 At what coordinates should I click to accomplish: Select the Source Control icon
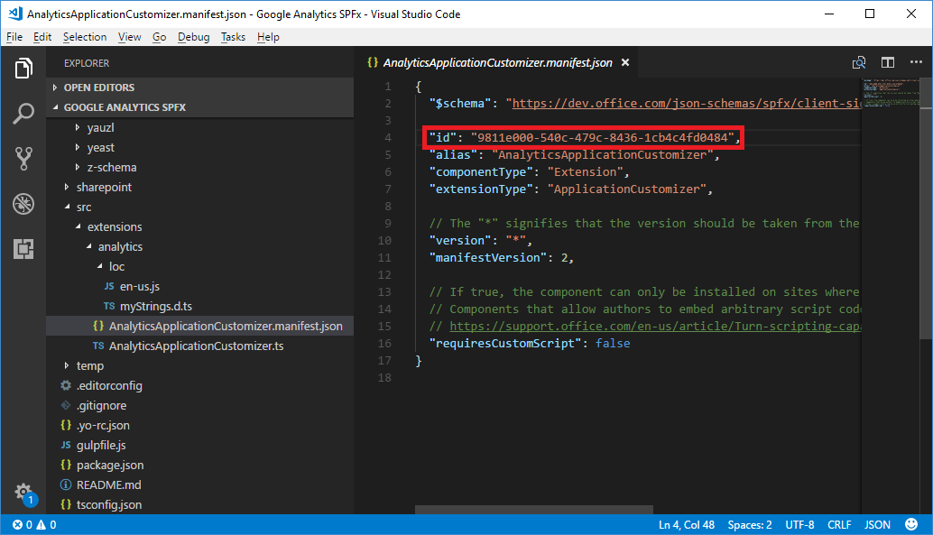(23, 159)
